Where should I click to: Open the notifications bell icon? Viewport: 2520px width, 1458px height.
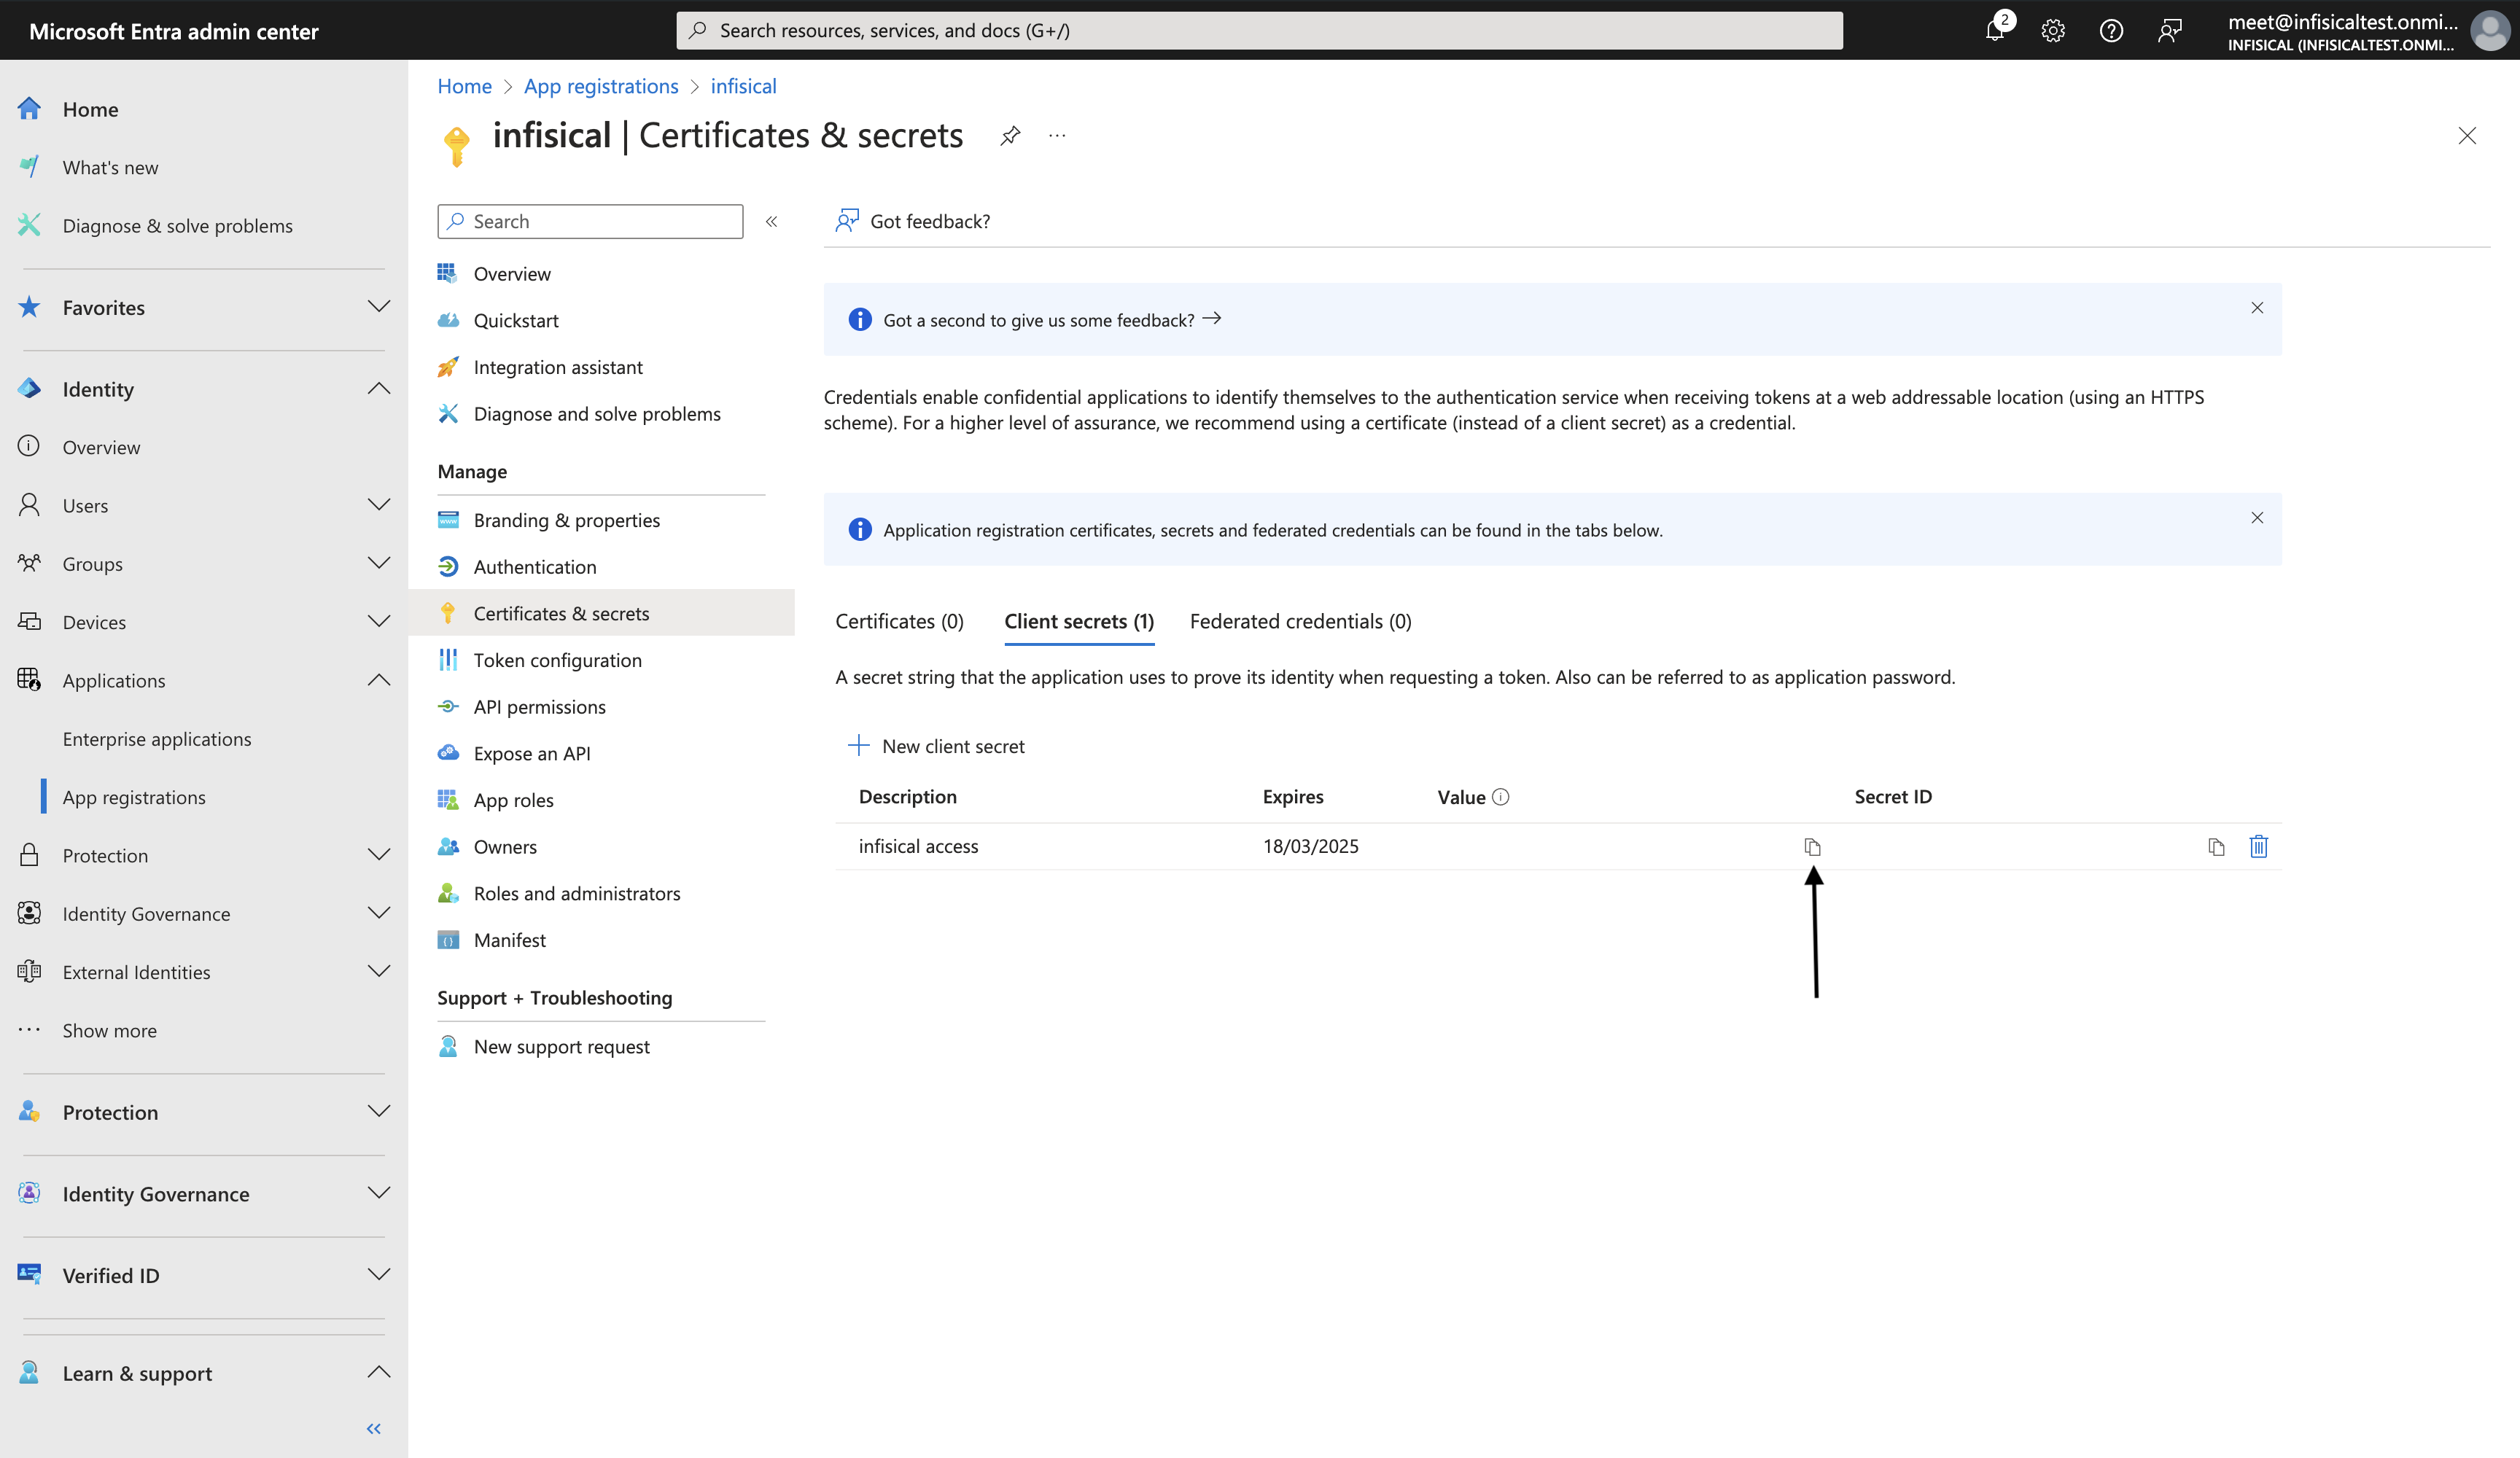coord(1995,30)
